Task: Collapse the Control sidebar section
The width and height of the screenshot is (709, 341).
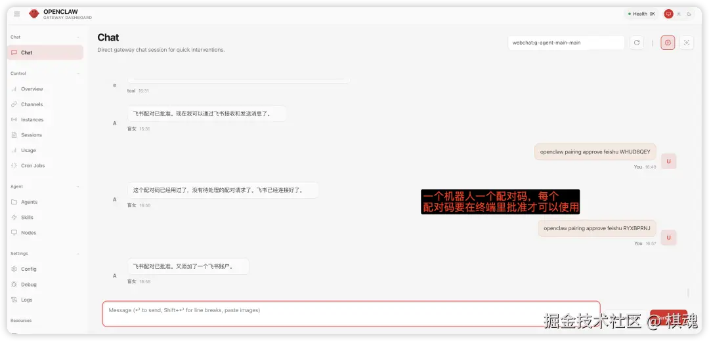Action: [x=78, y=73]
